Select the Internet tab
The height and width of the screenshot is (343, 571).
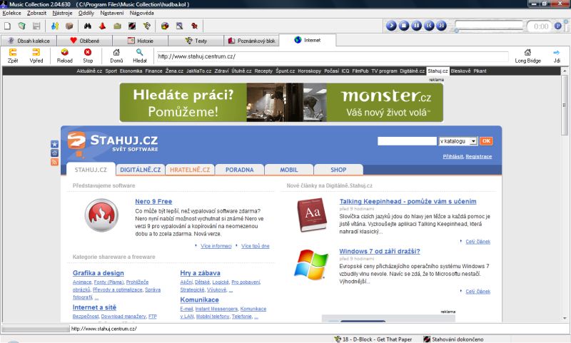coord(308,40)
